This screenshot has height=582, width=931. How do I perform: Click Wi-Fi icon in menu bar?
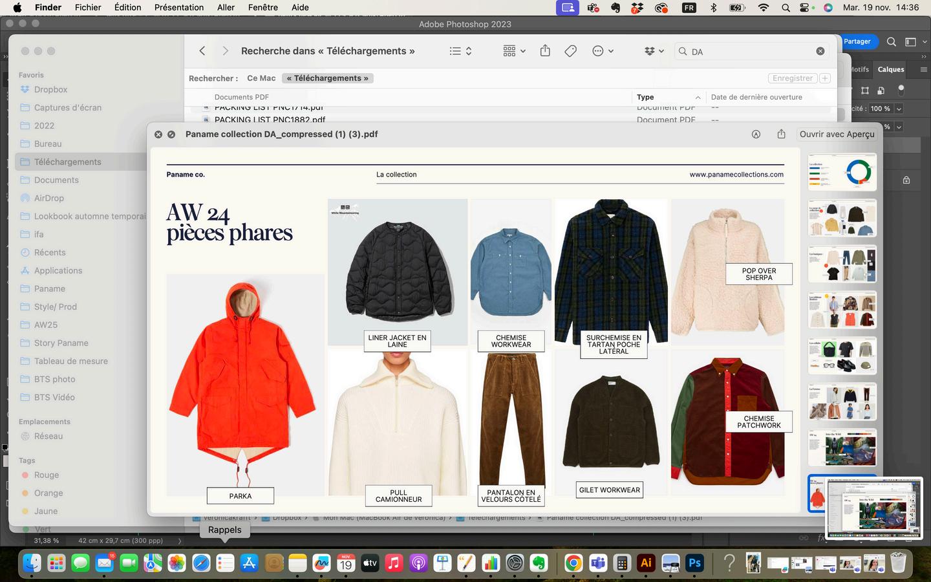[764, 8]
